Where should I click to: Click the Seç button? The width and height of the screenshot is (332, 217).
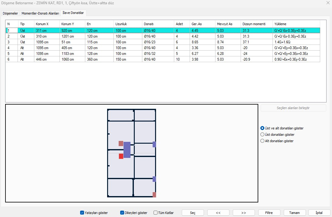(x=192, y=213)
